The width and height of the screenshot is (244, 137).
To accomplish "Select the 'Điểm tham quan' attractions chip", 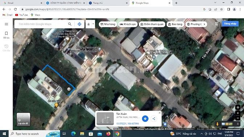I will [152, 24].
